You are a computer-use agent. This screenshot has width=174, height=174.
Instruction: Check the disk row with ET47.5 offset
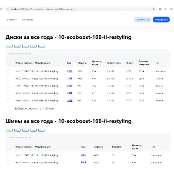(9, 78)
